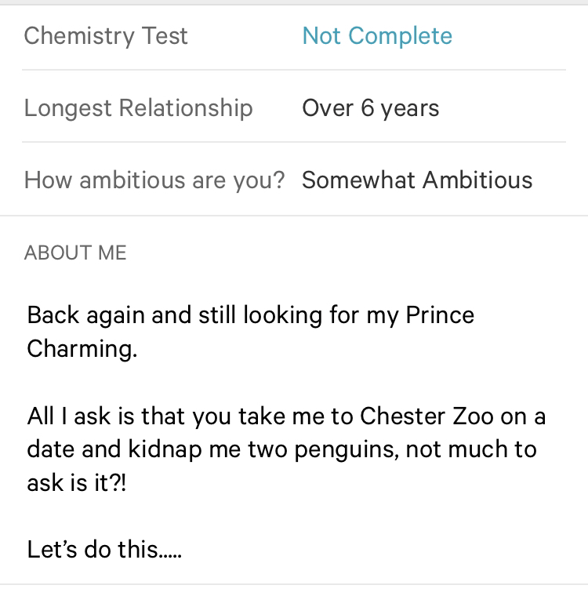Click the word Charming in the bio
The height and width of the screenshot is (607, 588).
pos(81,349)
